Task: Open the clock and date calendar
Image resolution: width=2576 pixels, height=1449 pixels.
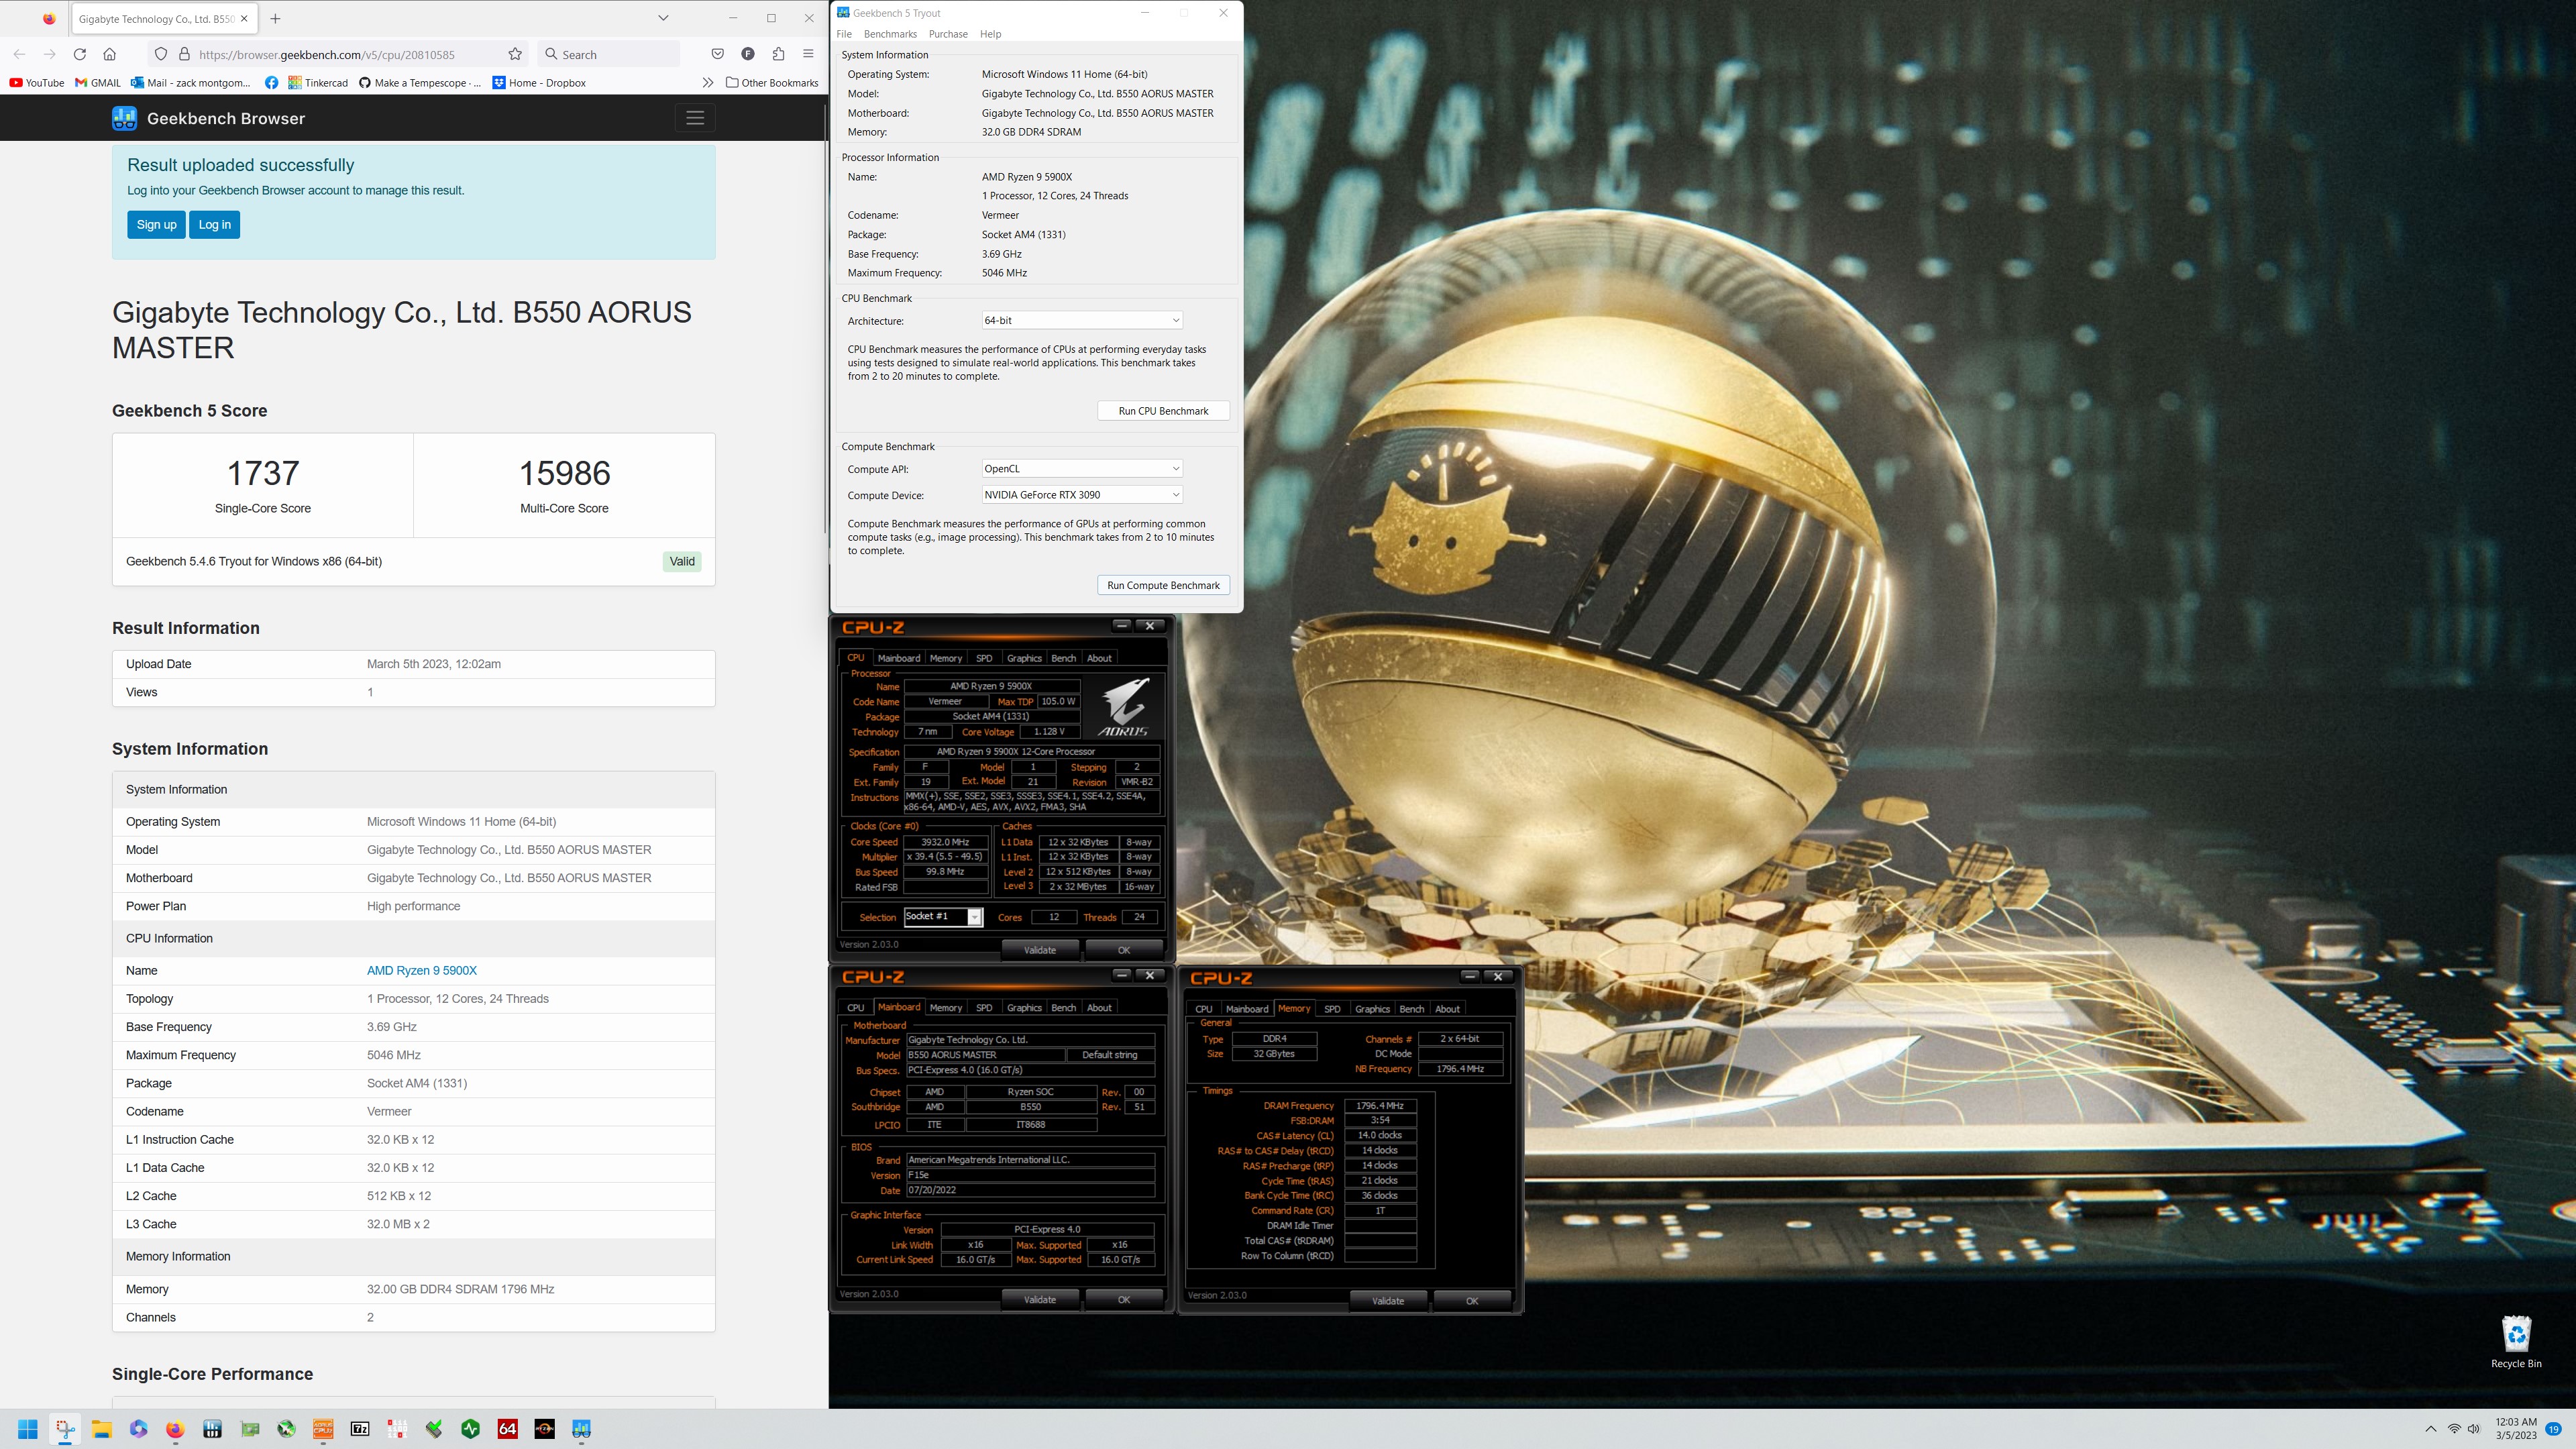Action: click(x=2515, y=1428)
